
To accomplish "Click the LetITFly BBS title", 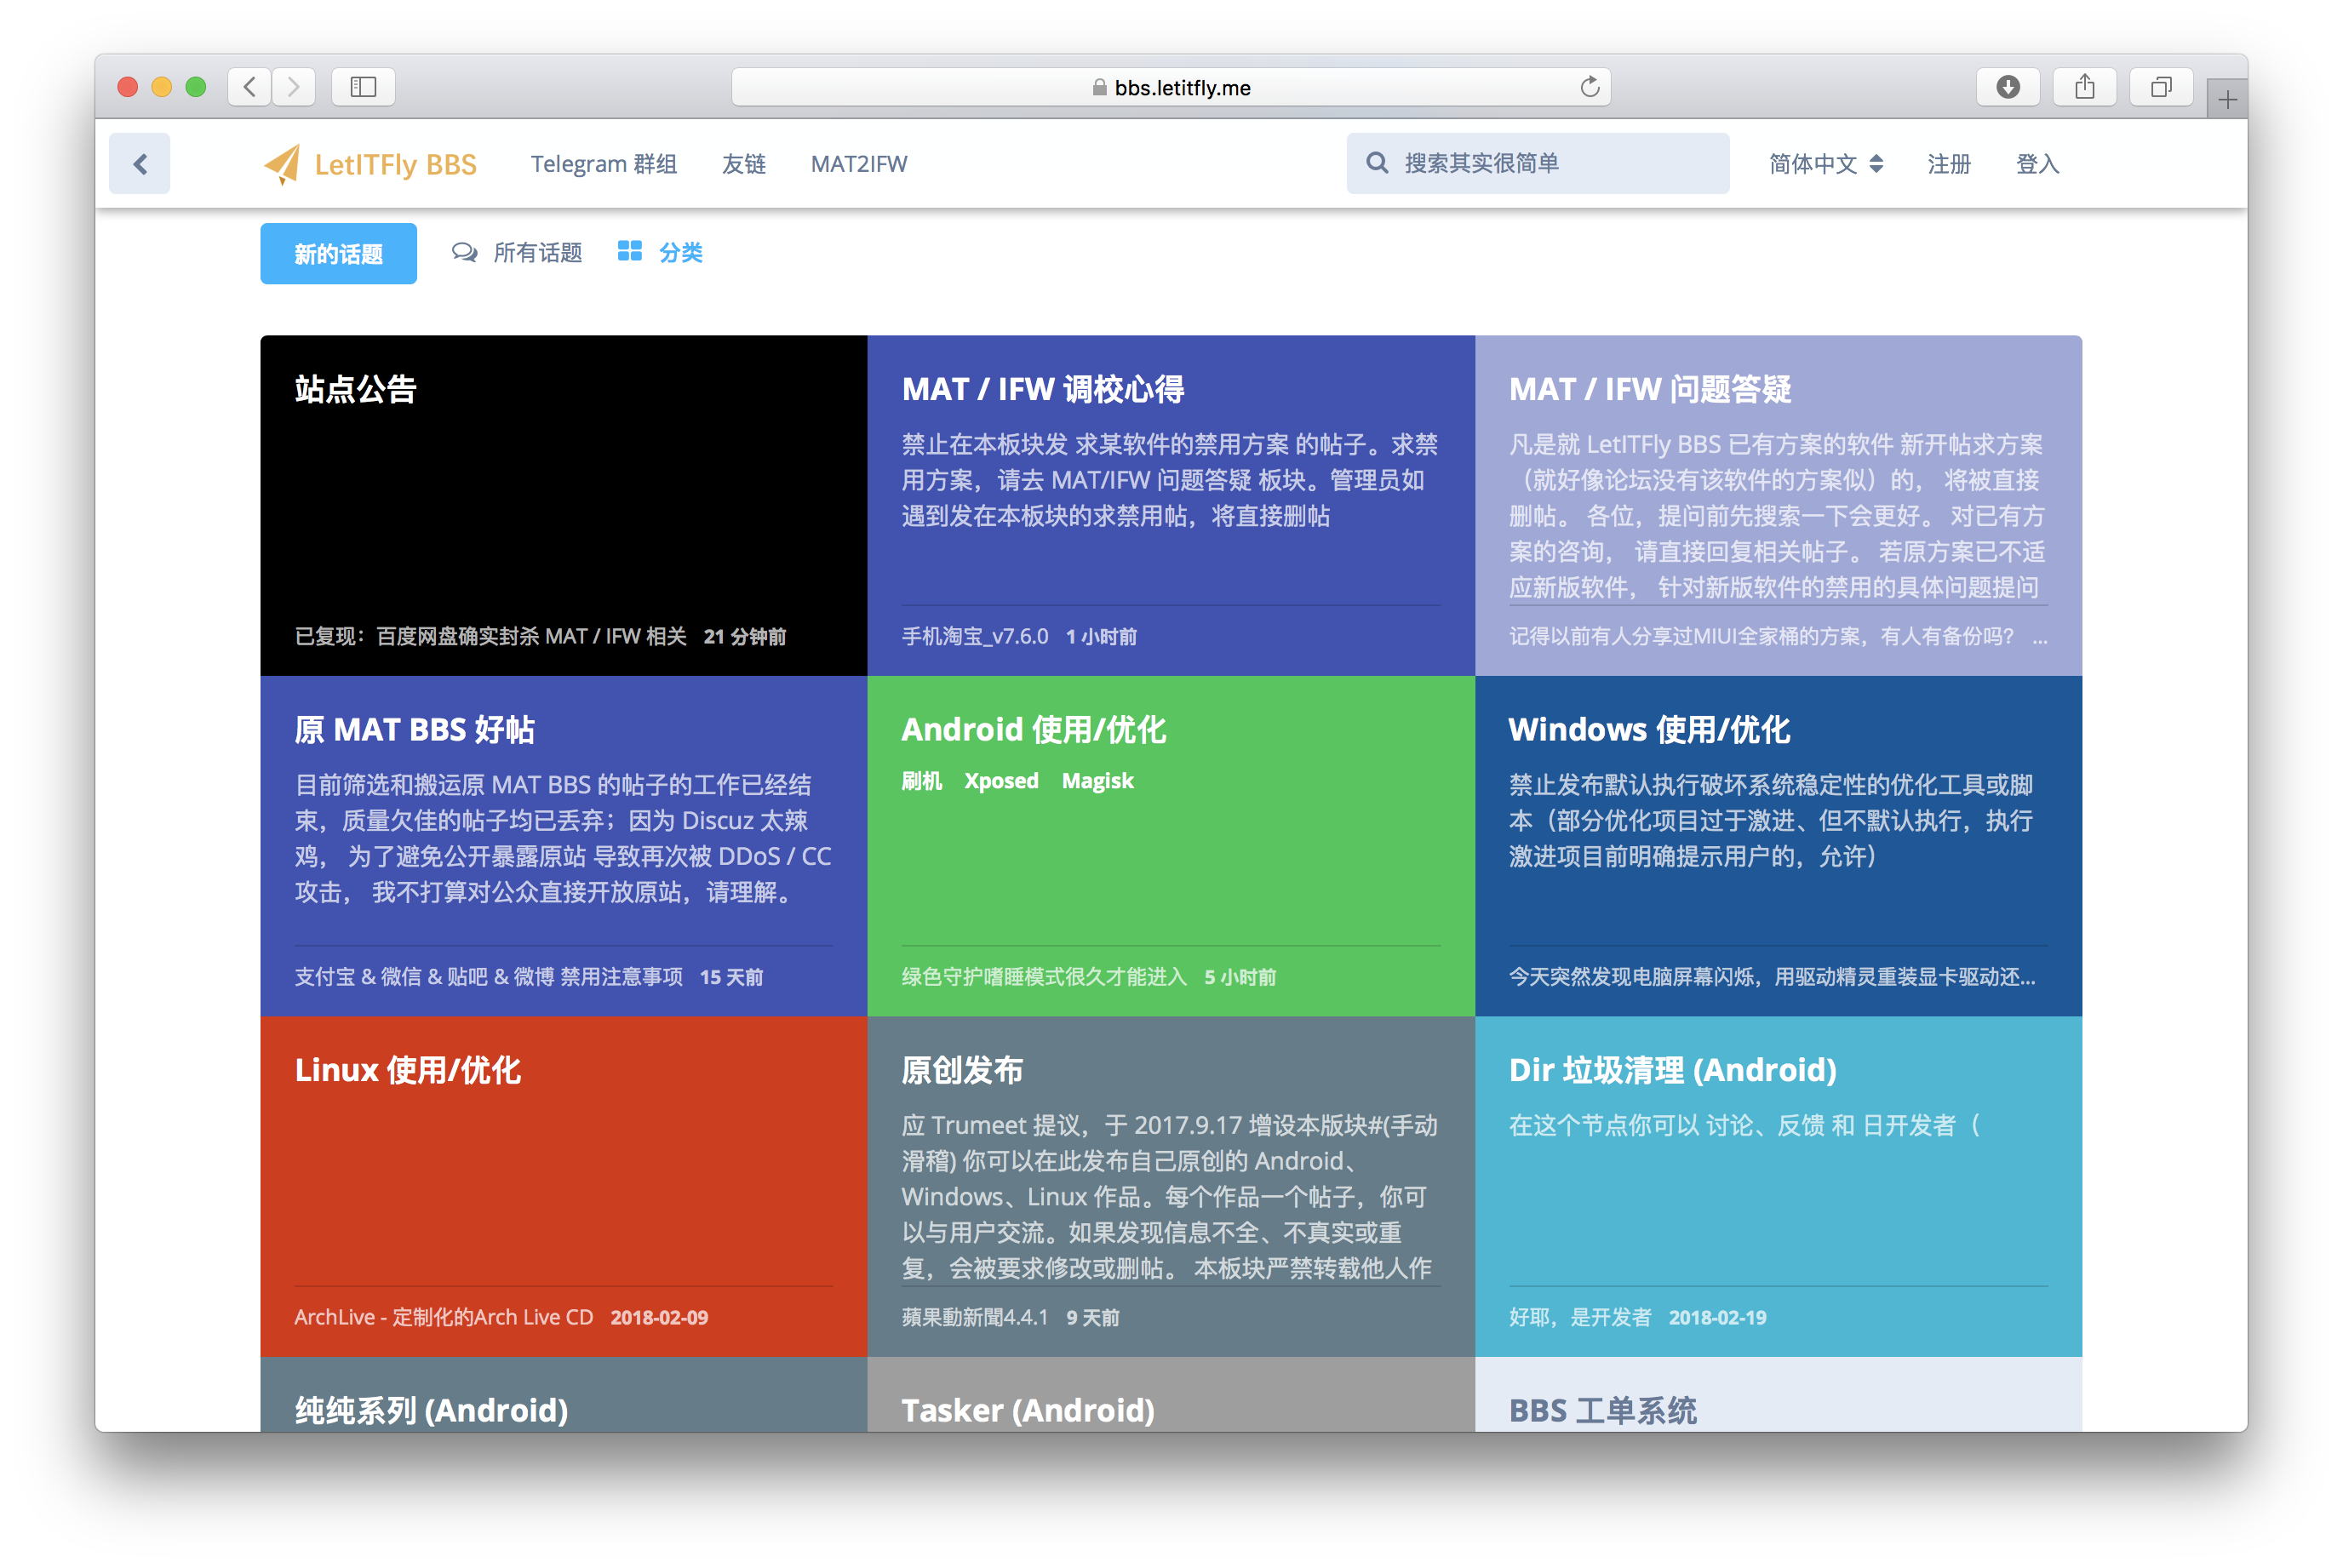I will pos(395,164).
